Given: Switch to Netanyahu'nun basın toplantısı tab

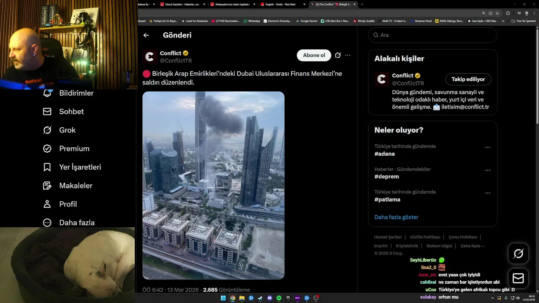Looking at the screenshot, I should point(232,4).
